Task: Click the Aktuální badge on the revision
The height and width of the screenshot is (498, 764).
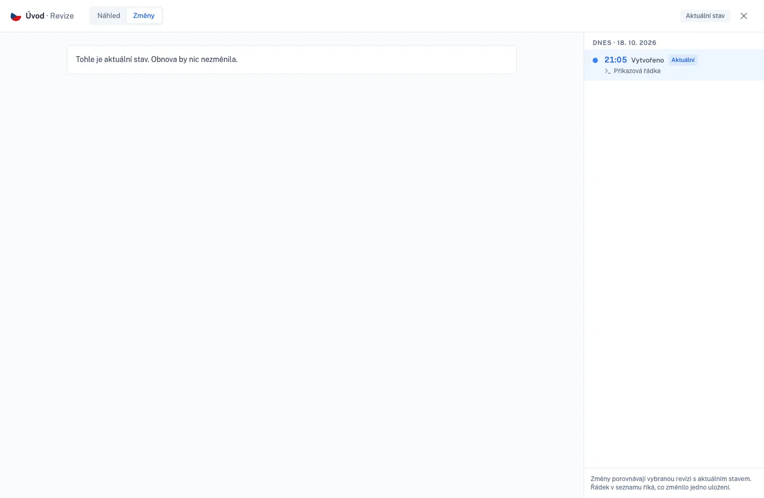Action: tap(683, 60)
